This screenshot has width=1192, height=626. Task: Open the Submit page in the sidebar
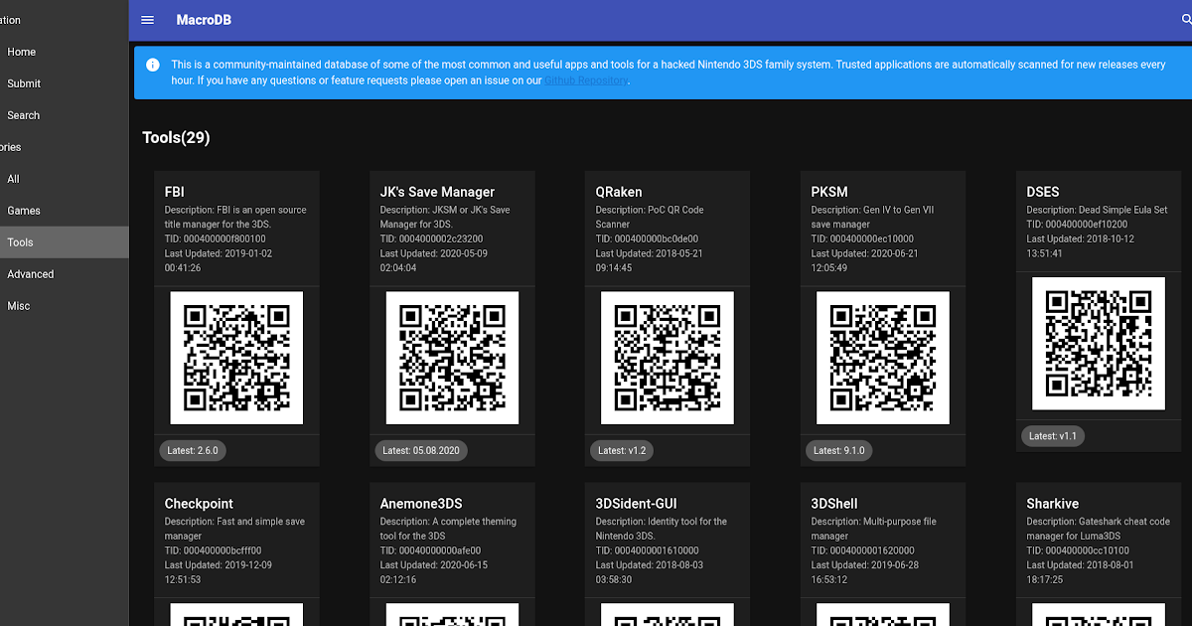click(x=65, y=83)
